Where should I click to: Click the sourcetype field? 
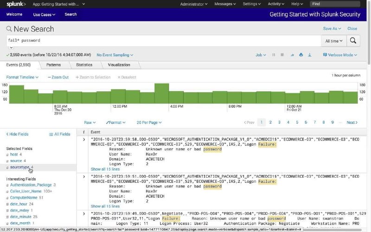(x=19, y=167)
